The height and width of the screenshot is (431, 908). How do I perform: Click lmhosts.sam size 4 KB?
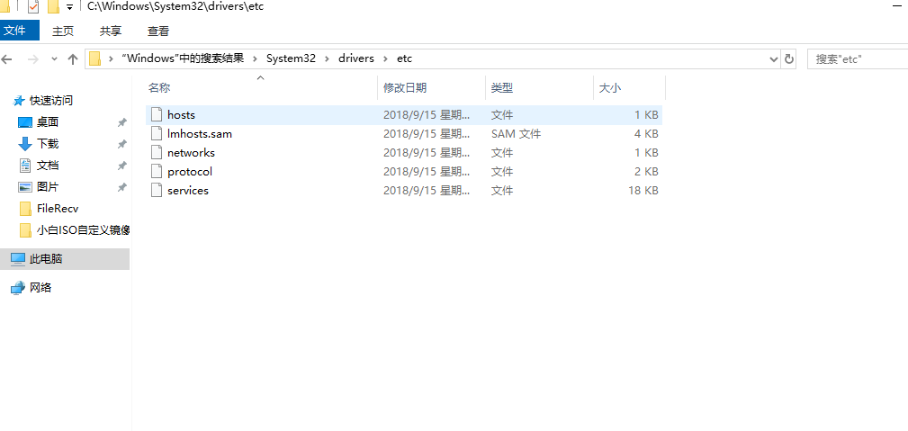tap(647, 134)
